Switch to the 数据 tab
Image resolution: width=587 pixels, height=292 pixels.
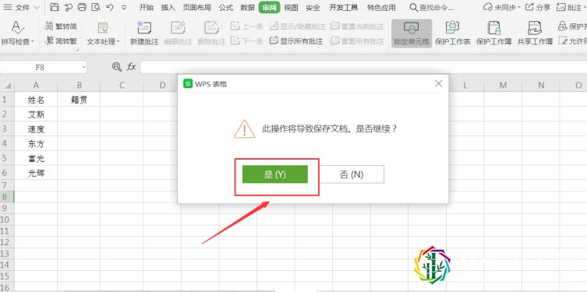click(x=247, y=7)
